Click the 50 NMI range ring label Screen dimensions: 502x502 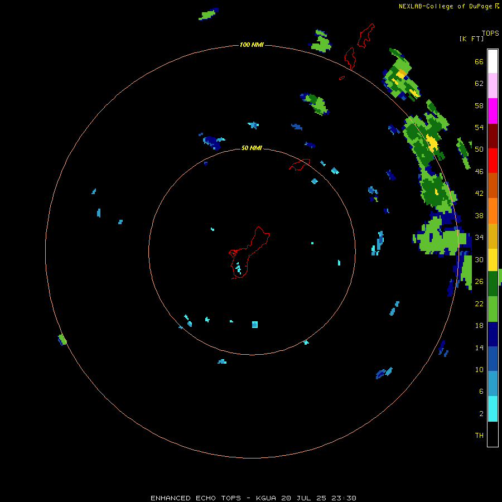click(x=252, y=148)
